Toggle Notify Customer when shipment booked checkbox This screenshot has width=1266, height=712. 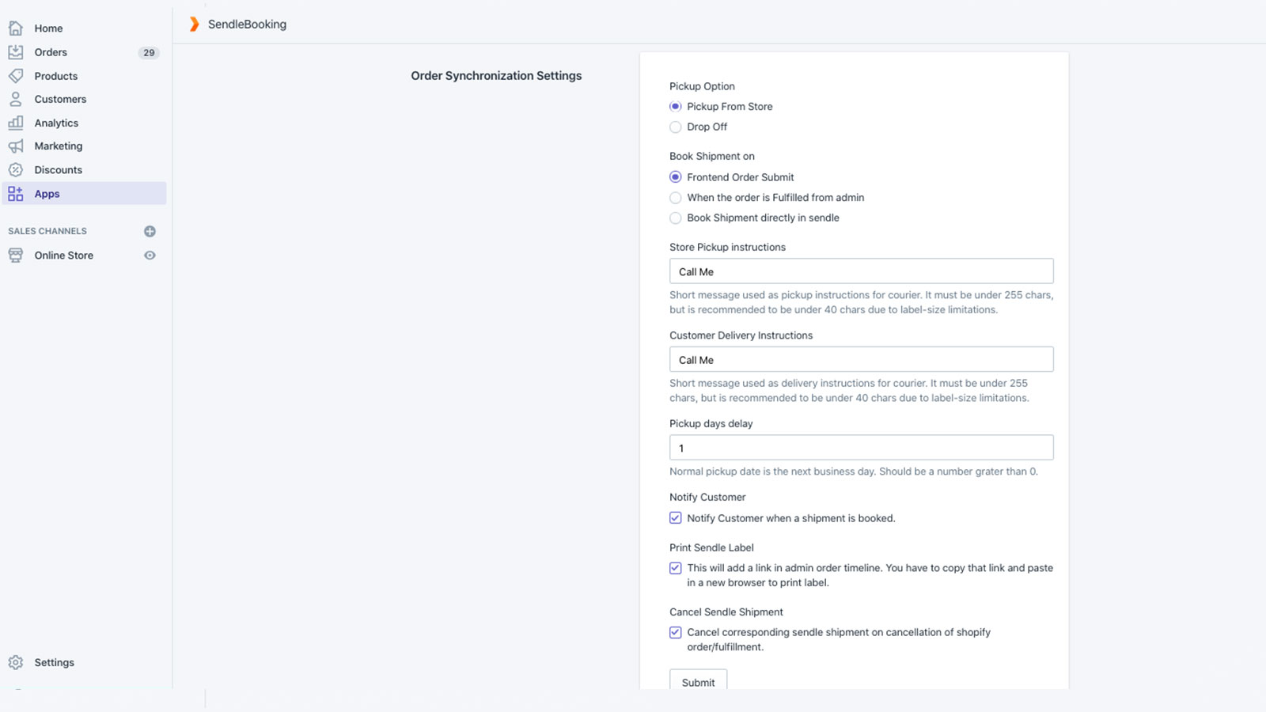pyautogui.click(x=675, y=518)
